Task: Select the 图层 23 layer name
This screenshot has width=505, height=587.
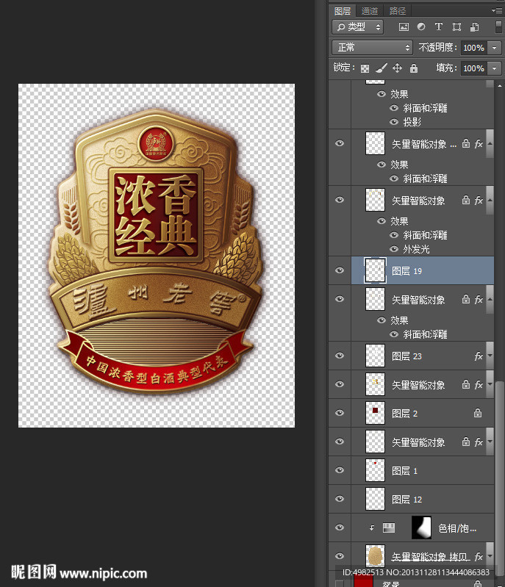Action: [x=406, y=356]
